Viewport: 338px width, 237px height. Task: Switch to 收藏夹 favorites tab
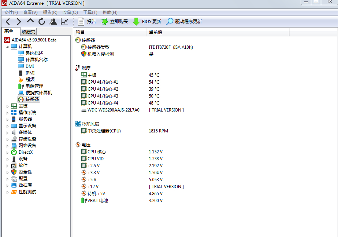pos(29,32)
